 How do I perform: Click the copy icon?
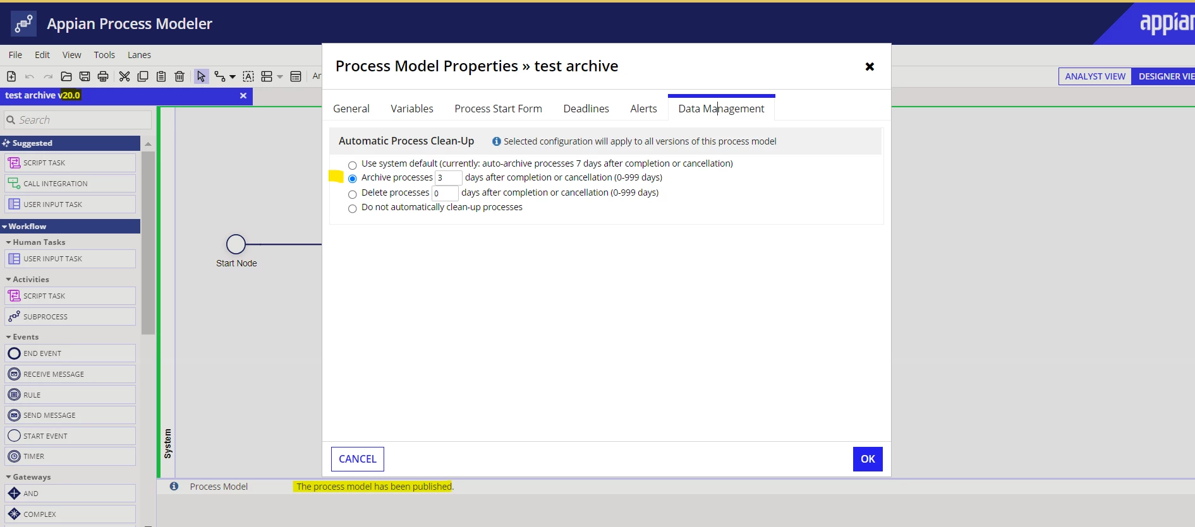pos(143,76)
